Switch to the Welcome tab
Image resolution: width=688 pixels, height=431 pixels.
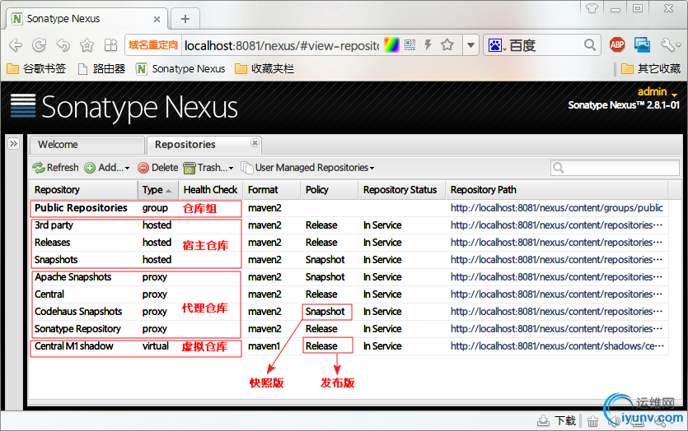87,145
